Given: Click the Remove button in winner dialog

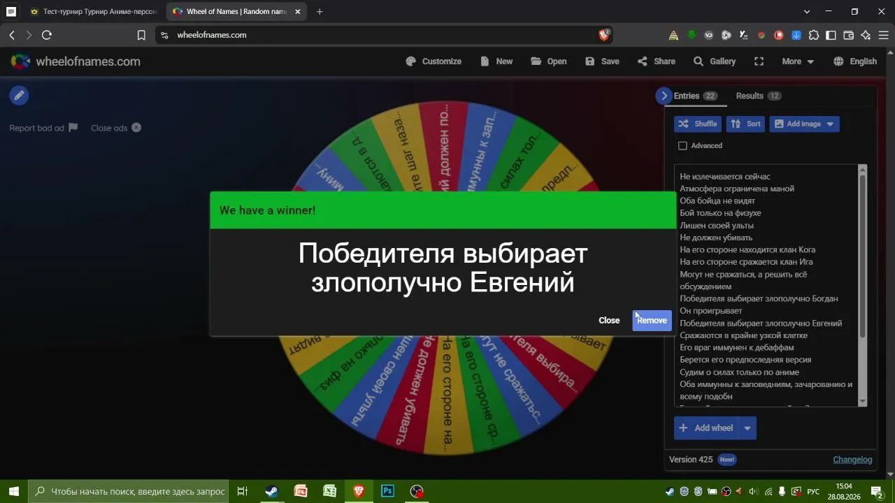Looking at the screenshot, I should tap(652, 320).
